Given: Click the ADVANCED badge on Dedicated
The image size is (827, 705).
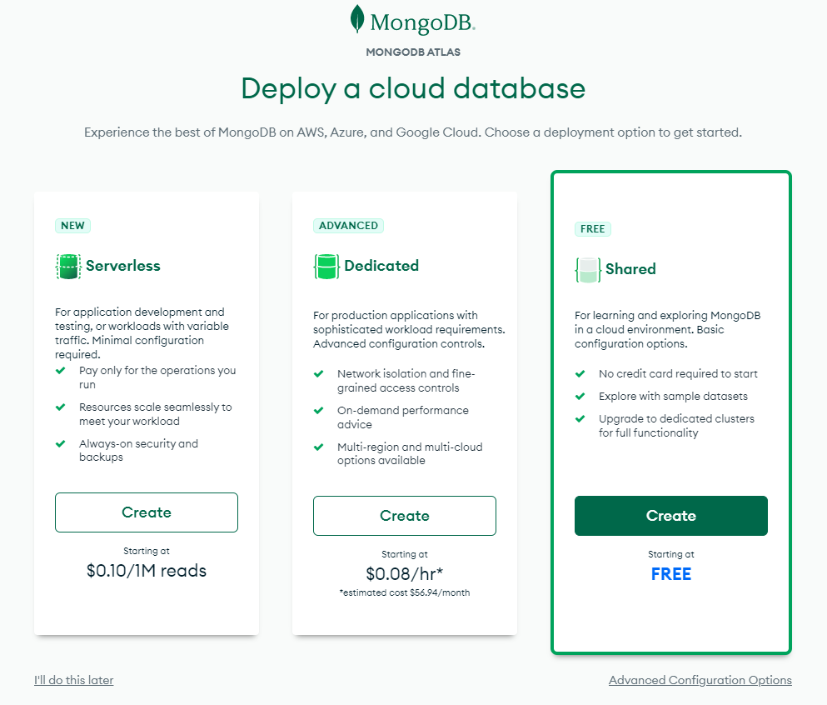Looking at the screenshot, I should point(348,225).
